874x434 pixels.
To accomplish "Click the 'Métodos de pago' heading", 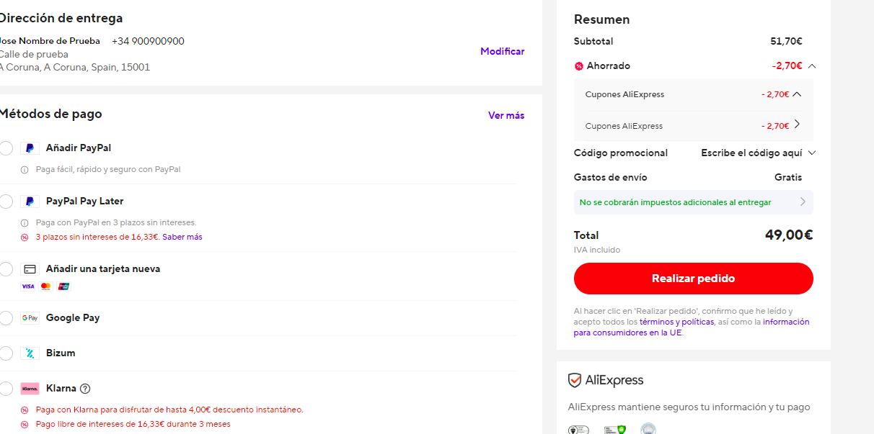I will click(x=50, y=114).
